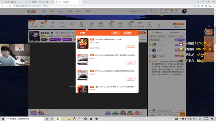Click 取消讲解 for the Sakula noodle product
The width and height of the screenshot is (216, 121).
pyautogui.click(x=130, y=47)
